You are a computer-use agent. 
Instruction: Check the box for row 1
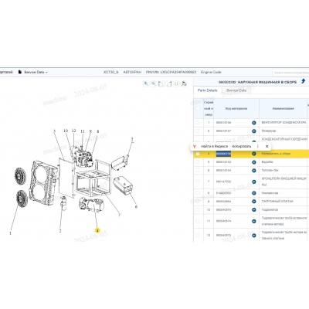coord(198,123)
